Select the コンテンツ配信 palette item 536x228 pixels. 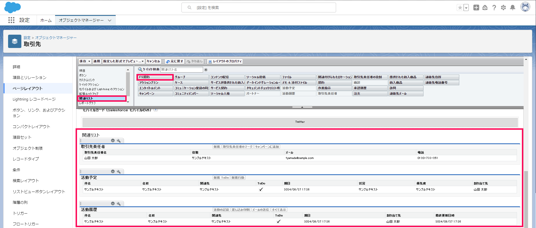tap(227, 77)
